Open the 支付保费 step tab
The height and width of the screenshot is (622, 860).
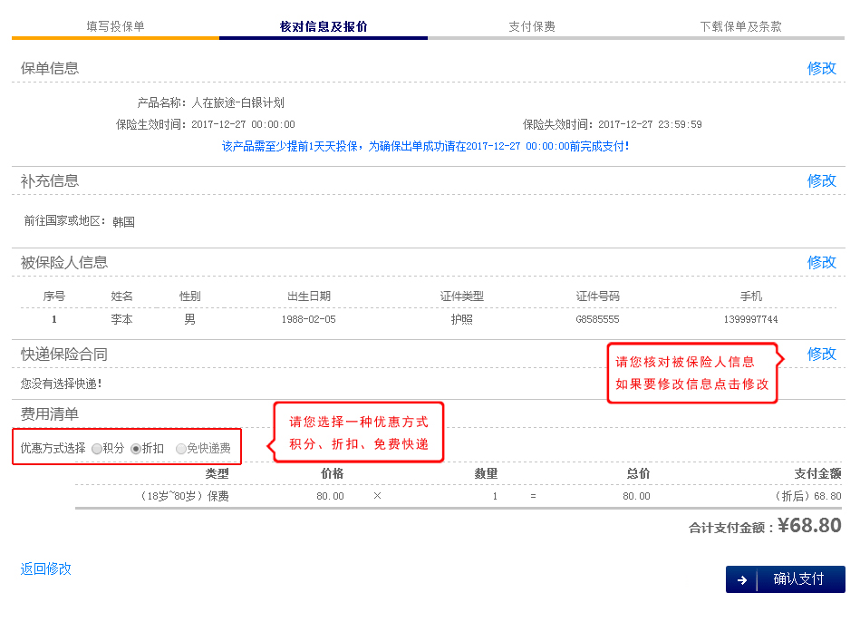tap(532, 26)
